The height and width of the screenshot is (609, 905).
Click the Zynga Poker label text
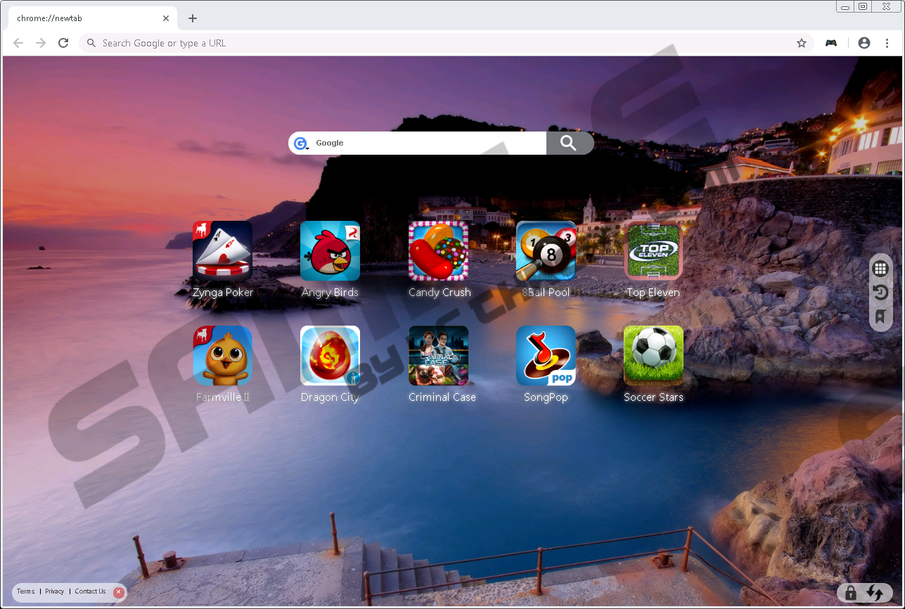coord(223,293)
